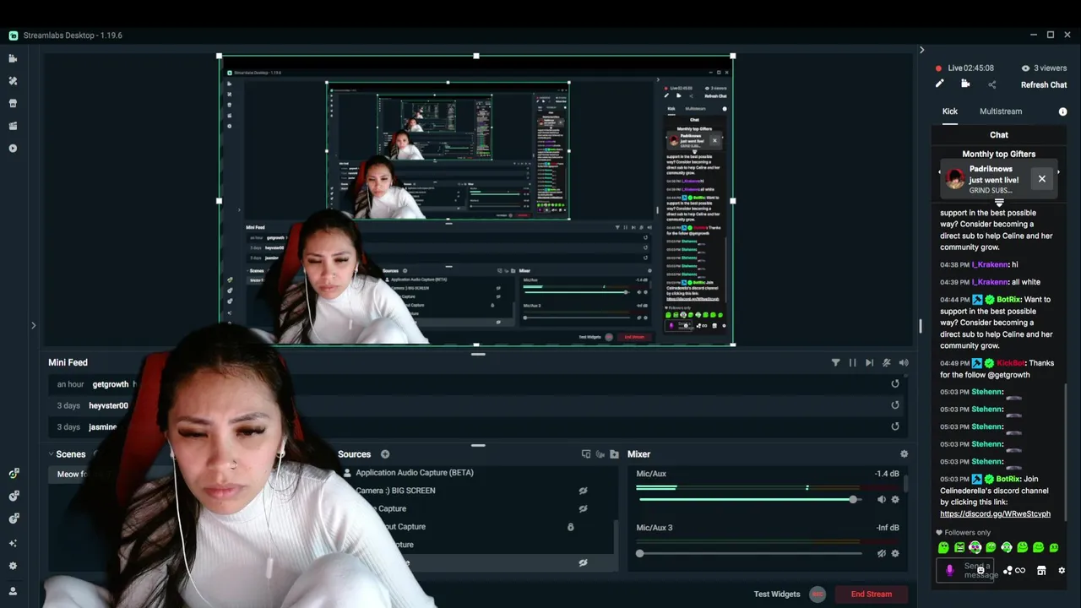Pause the Mini Feed alert queue
Screen dimensions: 1081x608
[x=852, y=362]
